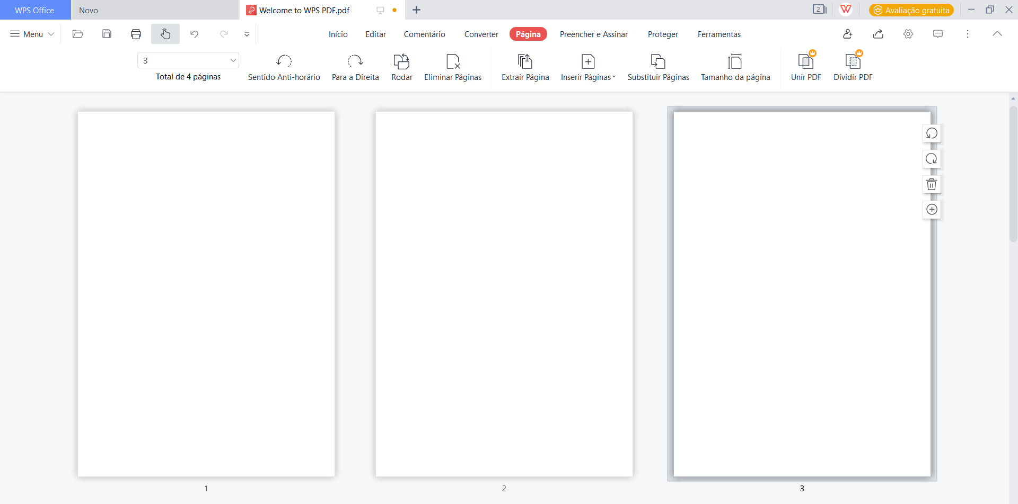The width and height of the screenshot is (1018, 504).
Task: Expand the page number dropdown
Action: click(x=233, y=60)
